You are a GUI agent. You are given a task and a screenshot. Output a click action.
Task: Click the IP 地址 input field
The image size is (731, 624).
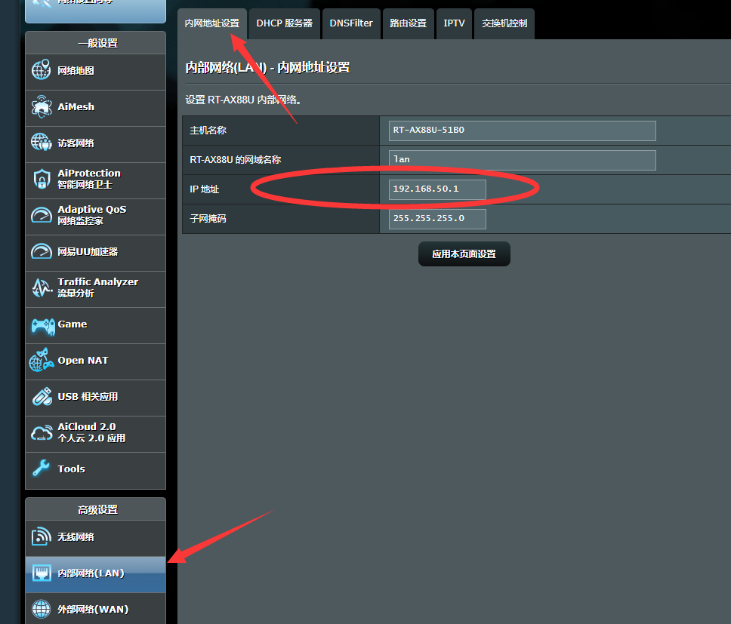(437, 189)
